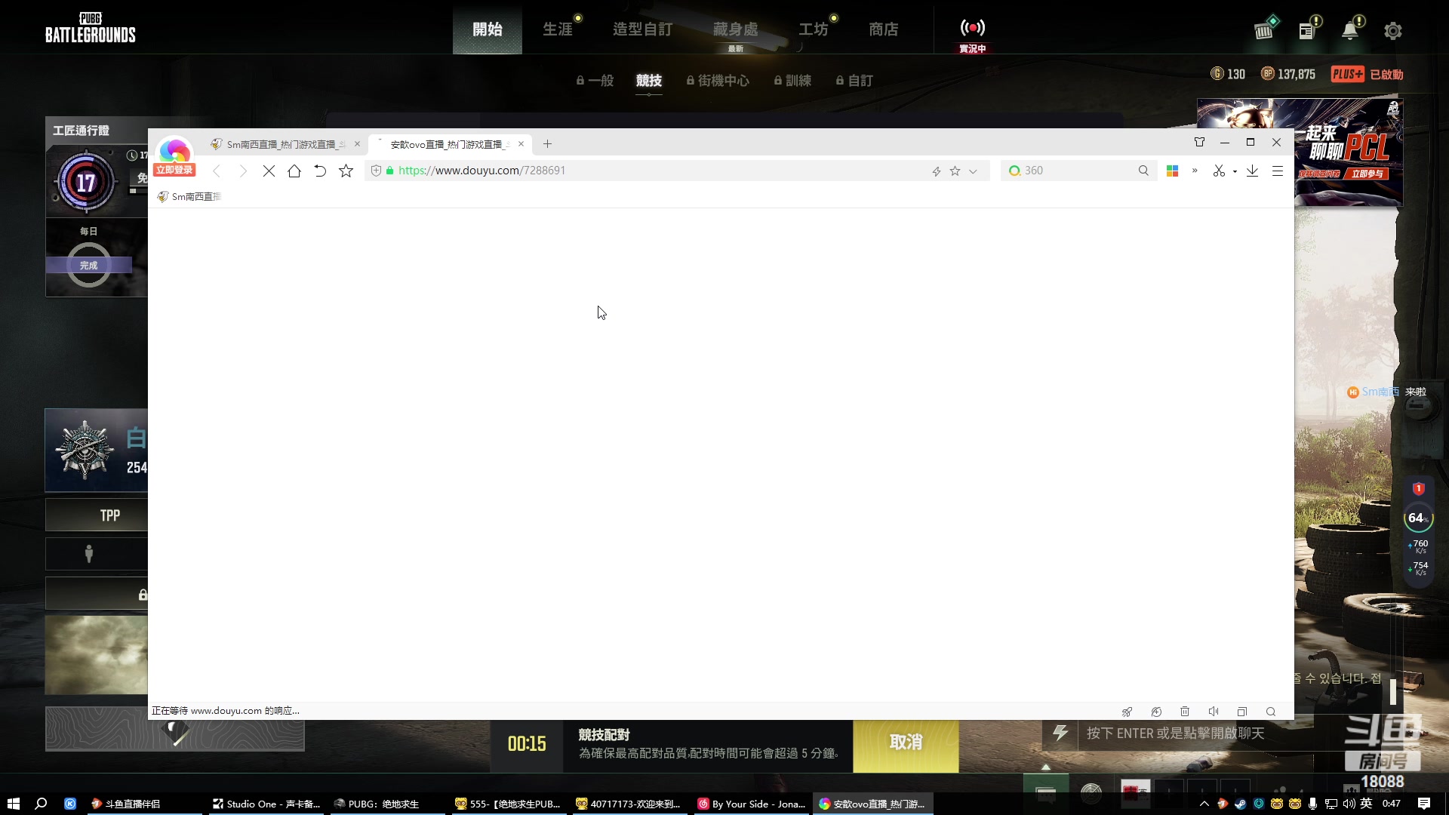Click the lightning speed-mode icon in address bar
This screenshot has width=1449, height=815.
[x=936, y=171]
